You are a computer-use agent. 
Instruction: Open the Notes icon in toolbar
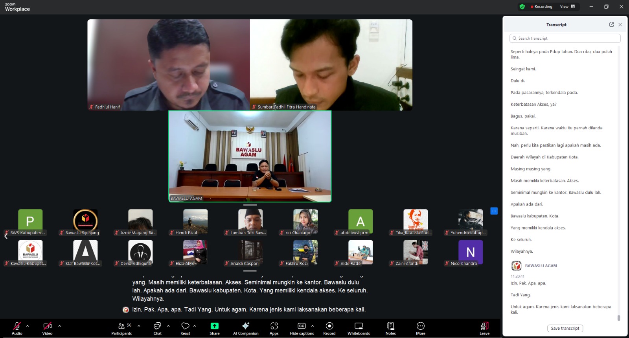(x=390, y=328)
